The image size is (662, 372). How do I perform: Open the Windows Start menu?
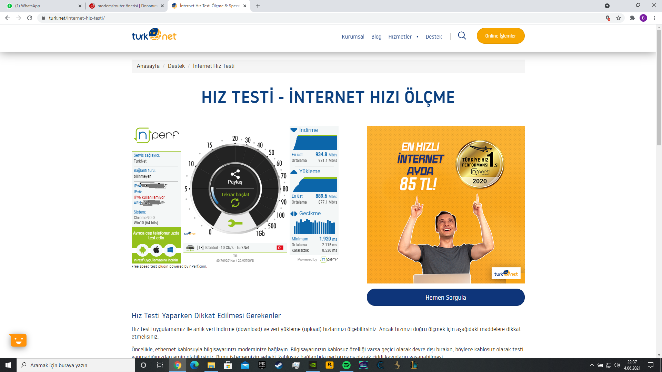[8, 365]
